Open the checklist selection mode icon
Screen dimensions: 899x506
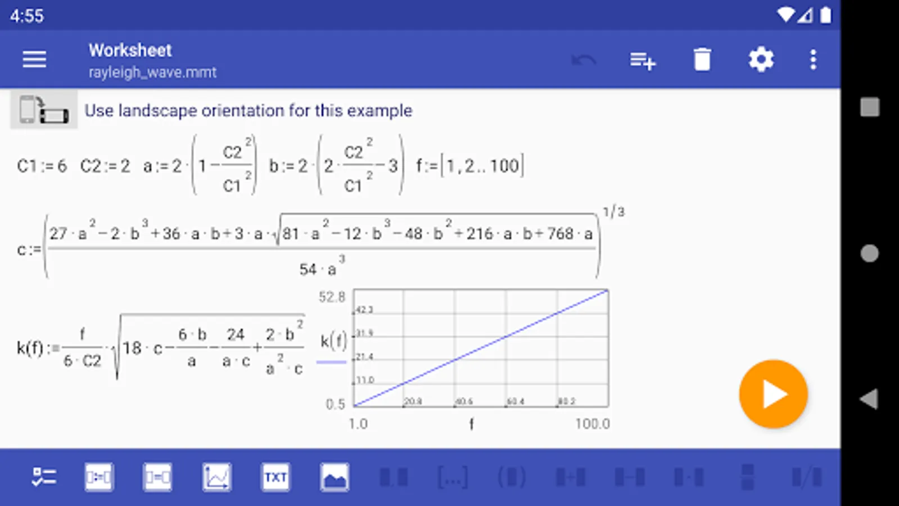click(x=43, y=477)
